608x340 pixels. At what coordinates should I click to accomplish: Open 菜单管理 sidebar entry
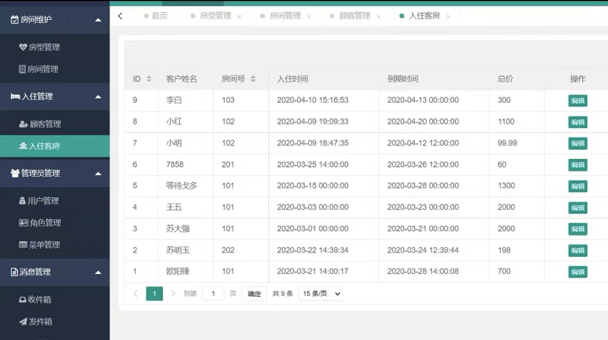point(44,244)
